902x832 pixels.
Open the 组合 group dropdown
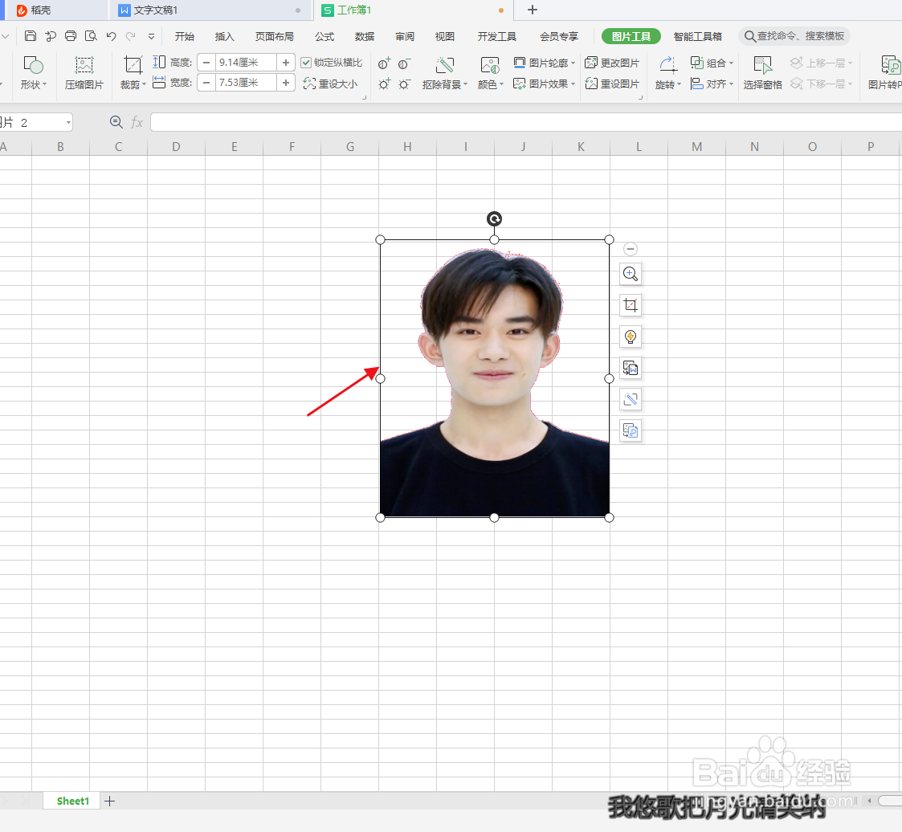[712, 63]
